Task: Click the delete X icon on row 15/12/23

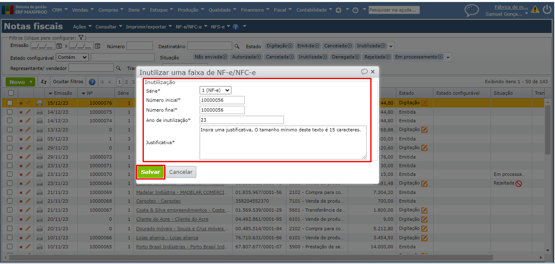Action: [x=21, y=103]
